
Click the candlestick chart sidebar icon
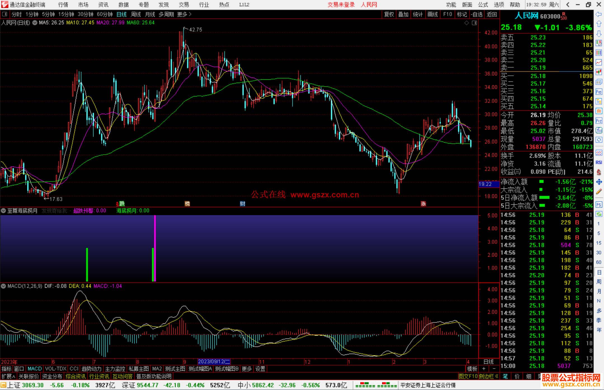tap(599, 72)
